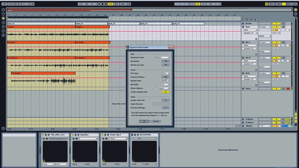
Task: Unfold the A Return track
Action: [243, 119]
